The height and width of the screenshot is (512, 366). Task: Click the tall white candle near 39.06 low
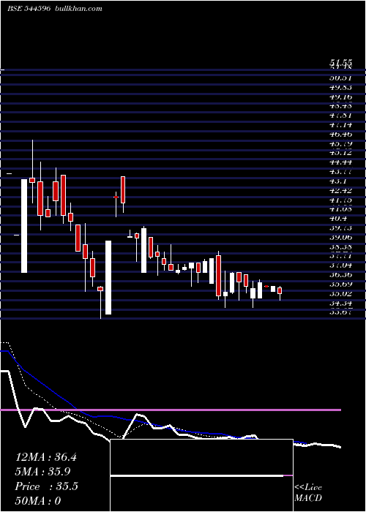click(108, 277)
